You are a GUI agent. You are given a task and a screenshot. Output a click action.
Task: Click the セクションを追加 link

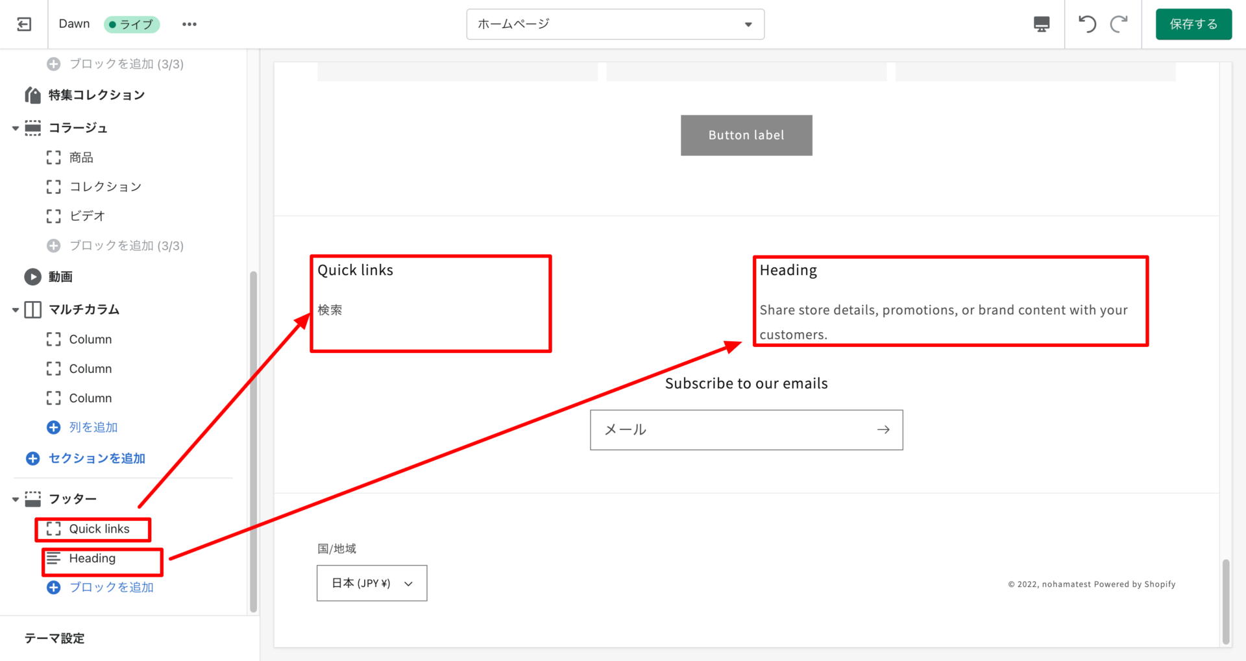(97, 459)
